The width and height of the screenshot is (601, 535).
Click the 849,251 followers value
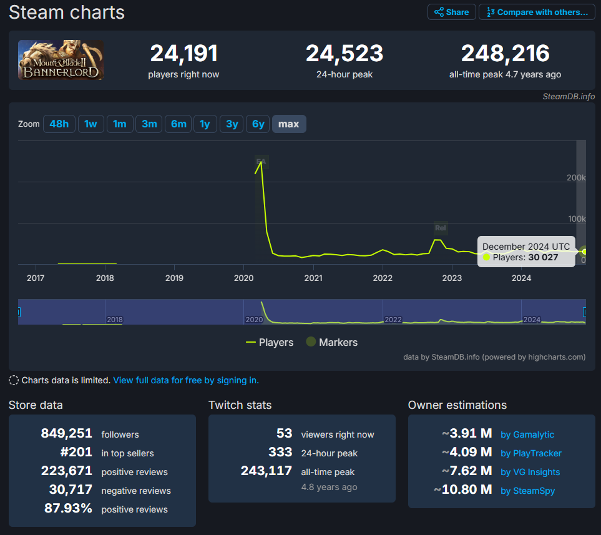click(66, 433)
